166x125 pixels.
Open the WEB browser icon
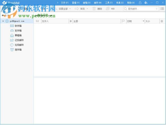pos(108,9)
